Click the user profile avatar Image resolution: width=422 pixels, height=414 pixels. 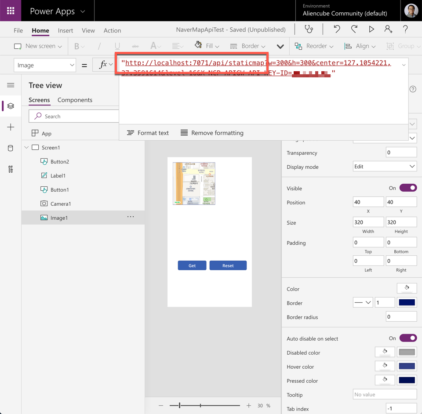pyautogui.click(x=411, y=11)
